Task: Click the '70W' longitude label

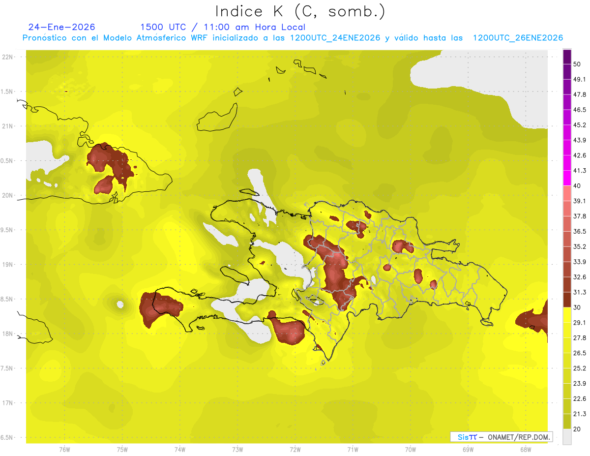Action: click(410, 449)
